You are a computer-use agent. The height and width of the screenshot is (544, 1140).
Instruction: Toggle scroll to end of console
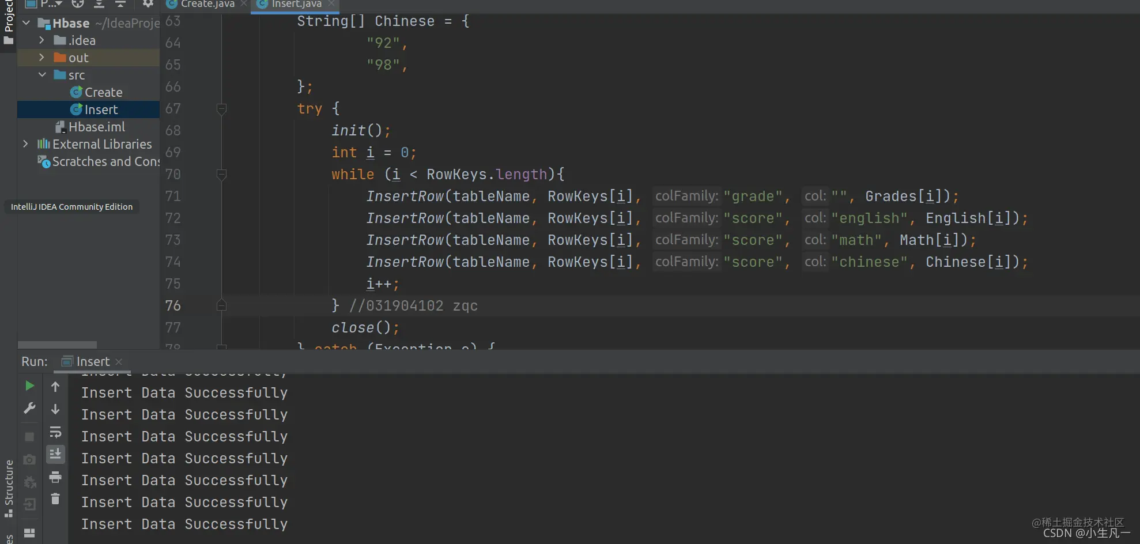(x=55, y=455)
